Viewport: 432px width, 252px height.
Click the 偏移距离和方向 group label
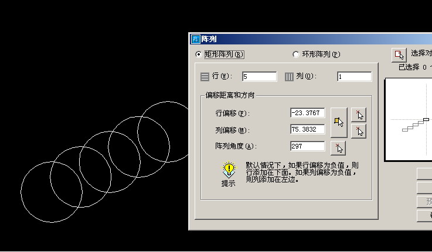click(x=230, y=95)
